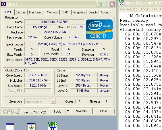This screenshot has height=130, width=162.
Task: Click the Stepping value 9
Action: coord(104,49)
